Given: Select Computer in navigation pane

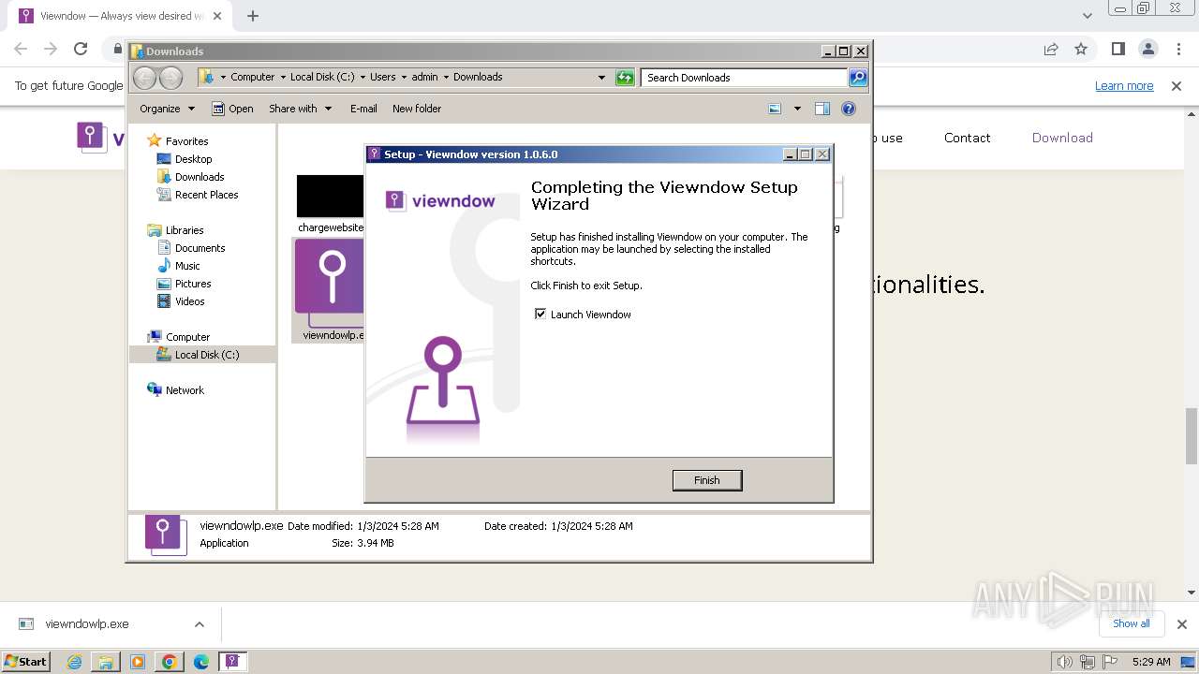Looking at the screenshot, I should point(187,337).
